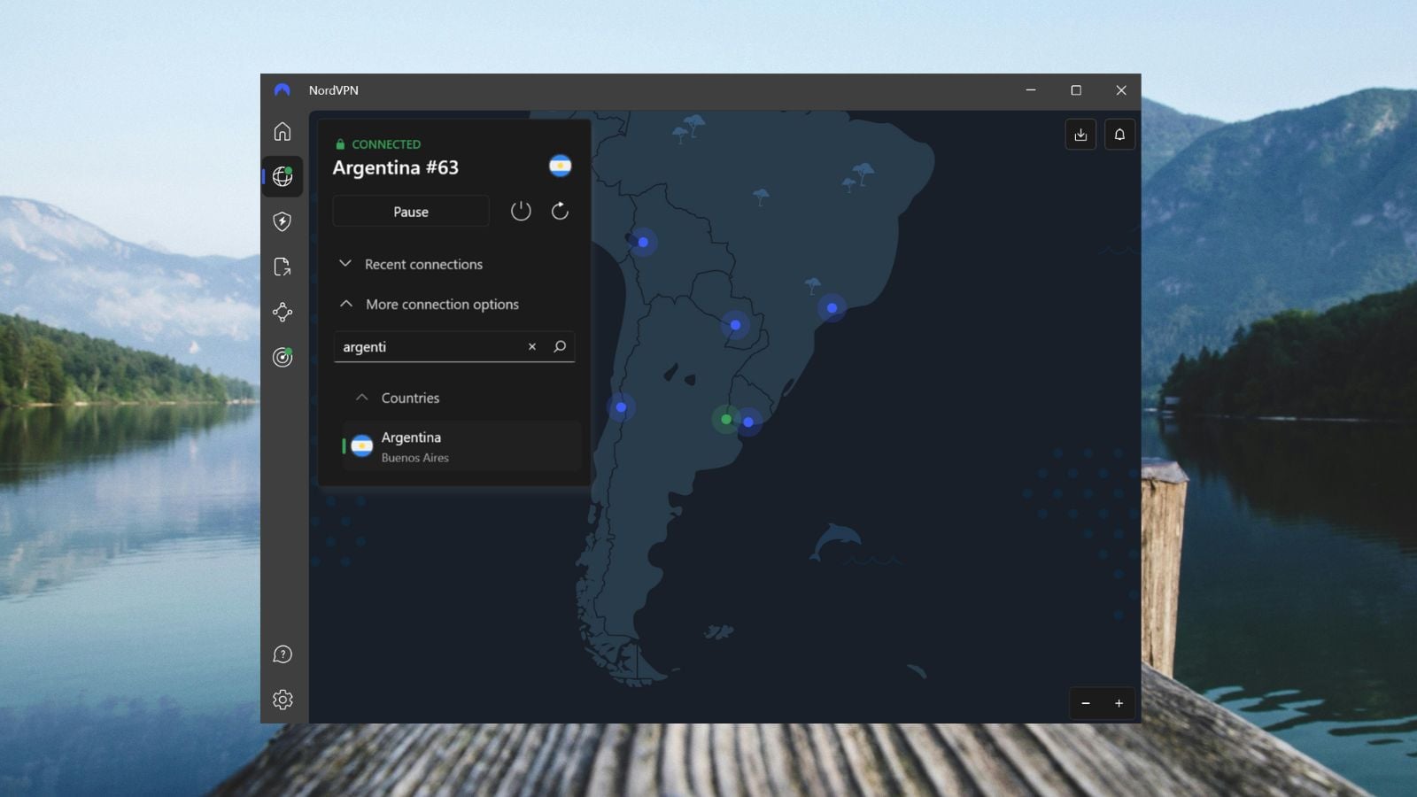Open the downloads icon at top right
1417x797 pixels.
1080,135
